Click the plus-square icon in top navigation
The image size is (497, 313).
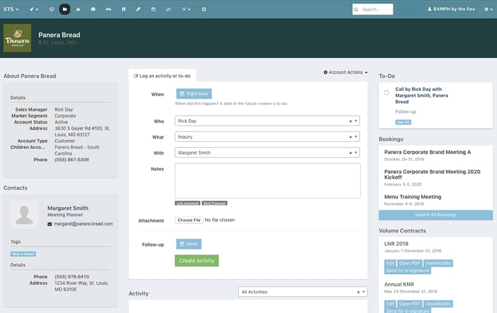point(204,9)
